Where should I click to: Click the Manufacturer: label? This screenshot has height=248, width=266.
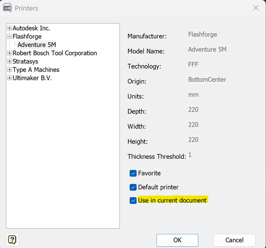(147, 36)
